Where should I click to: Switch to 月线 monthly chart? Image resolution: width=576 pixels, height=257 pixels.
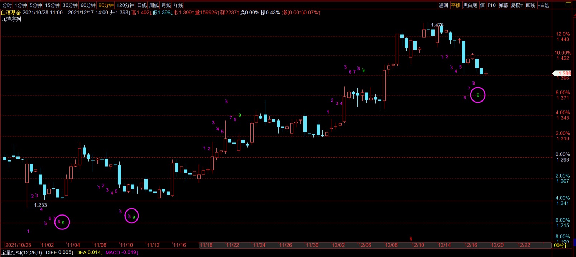tap(166, 5)
